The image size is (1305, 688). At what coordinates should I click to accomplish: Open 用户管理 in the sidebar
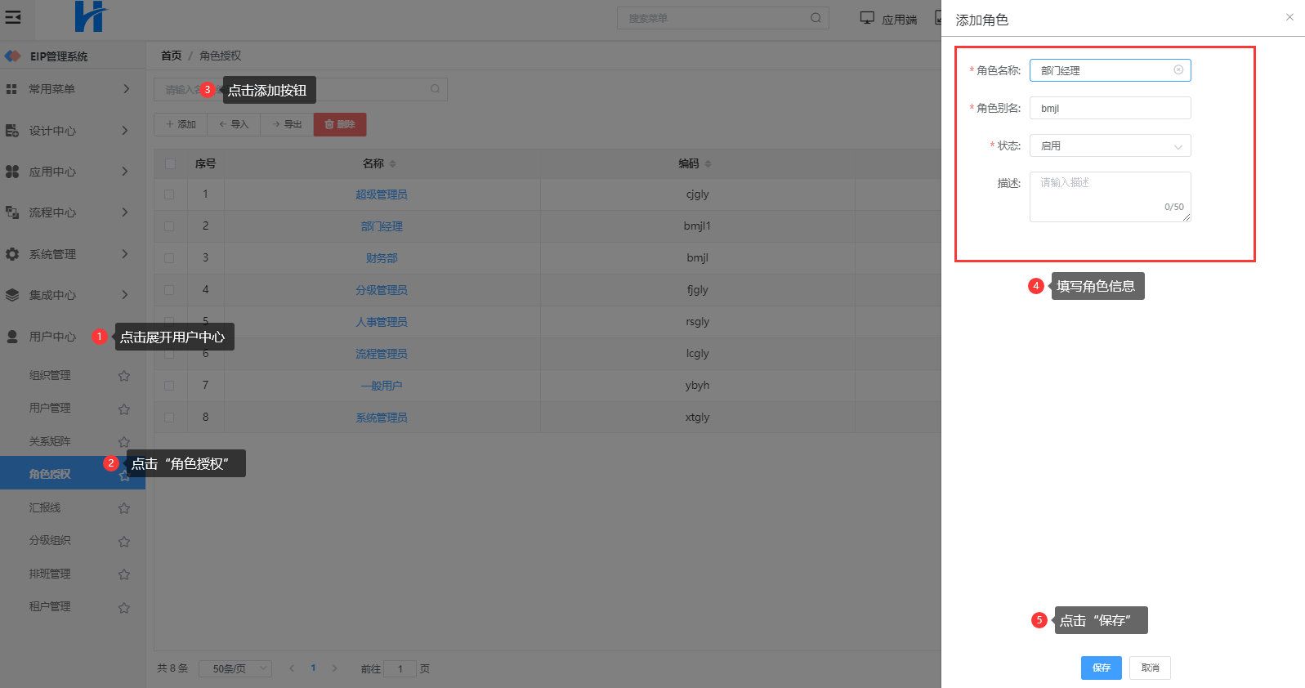click(50, 408)
